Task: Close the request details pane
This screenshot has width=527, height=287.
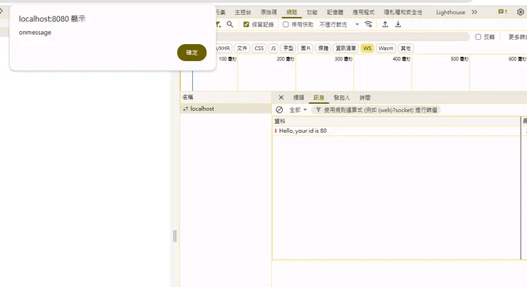Action: pyautogui.click(x=281, y=97)
